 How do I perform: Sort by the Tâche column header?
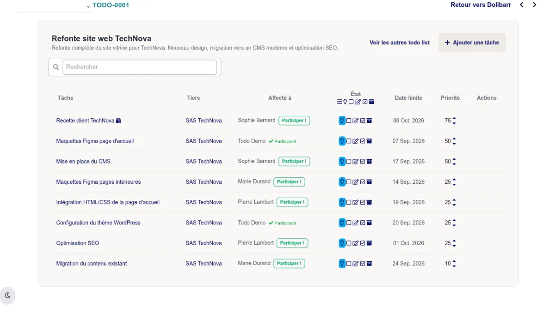(x=66, y=98)
